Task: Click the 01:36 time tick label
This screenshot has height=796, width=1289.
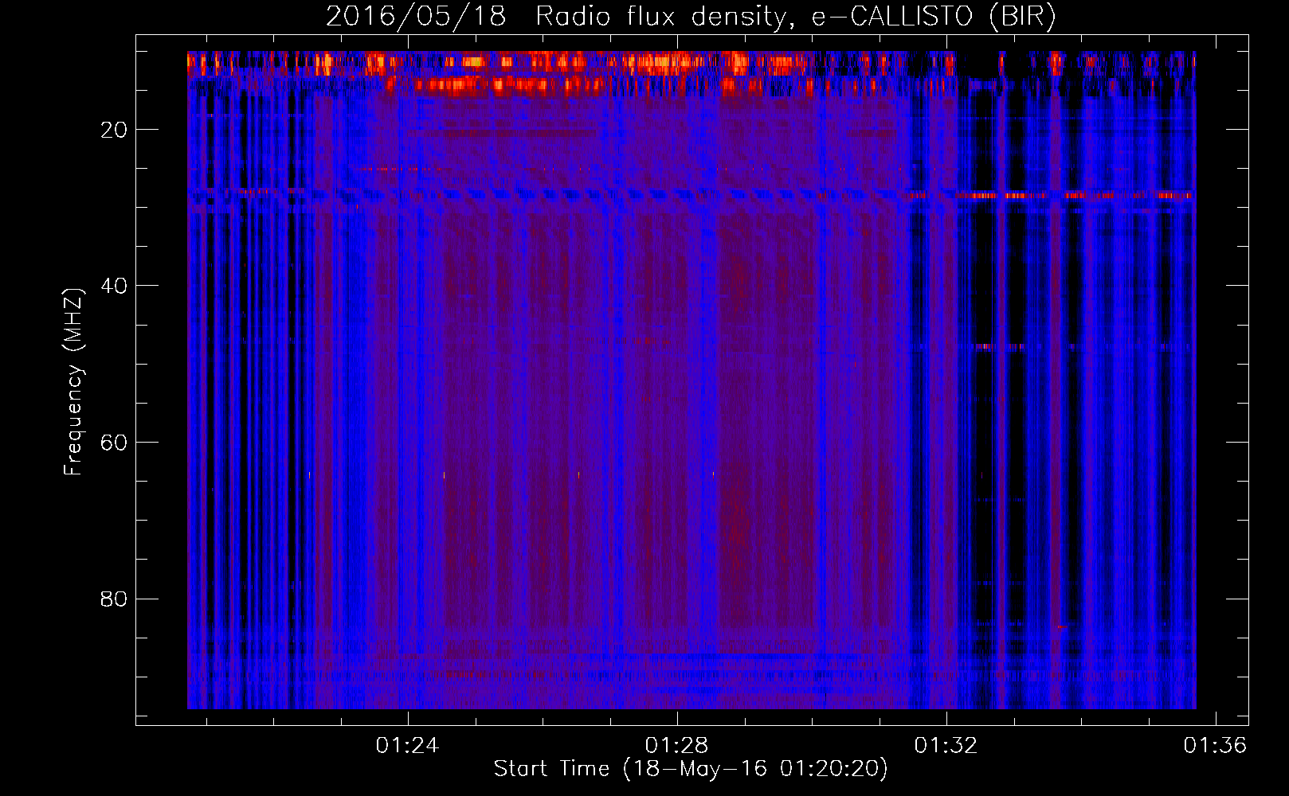Action: (x=1215, y=745)
